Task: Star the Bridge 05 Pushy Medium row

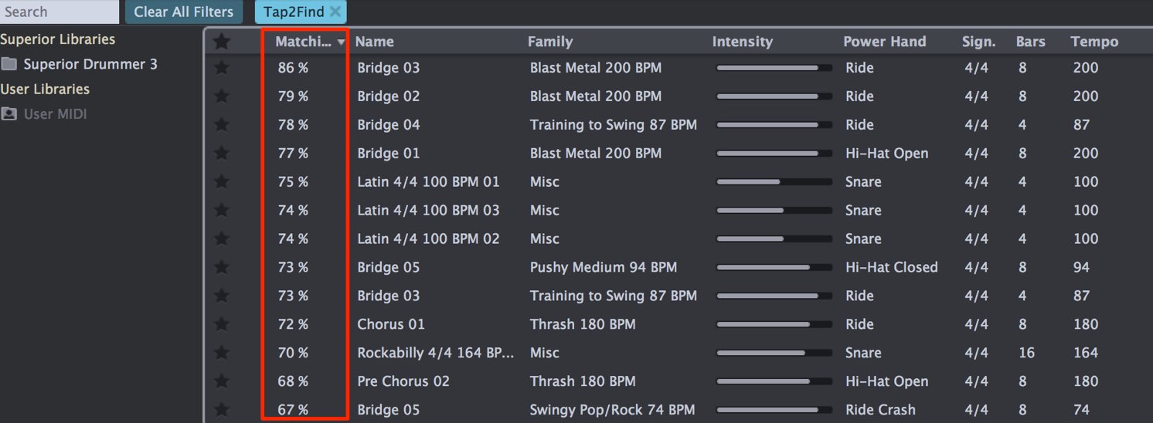Action: [222, 268]
